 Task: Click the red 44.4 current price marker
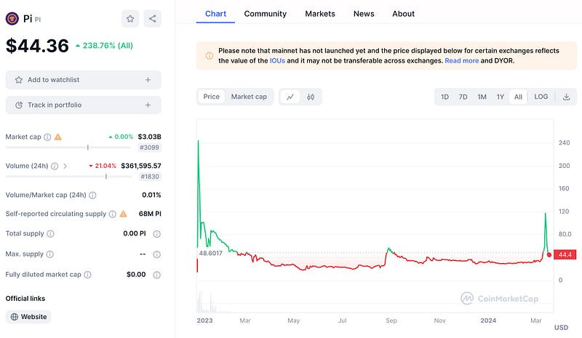coord(565,254)
